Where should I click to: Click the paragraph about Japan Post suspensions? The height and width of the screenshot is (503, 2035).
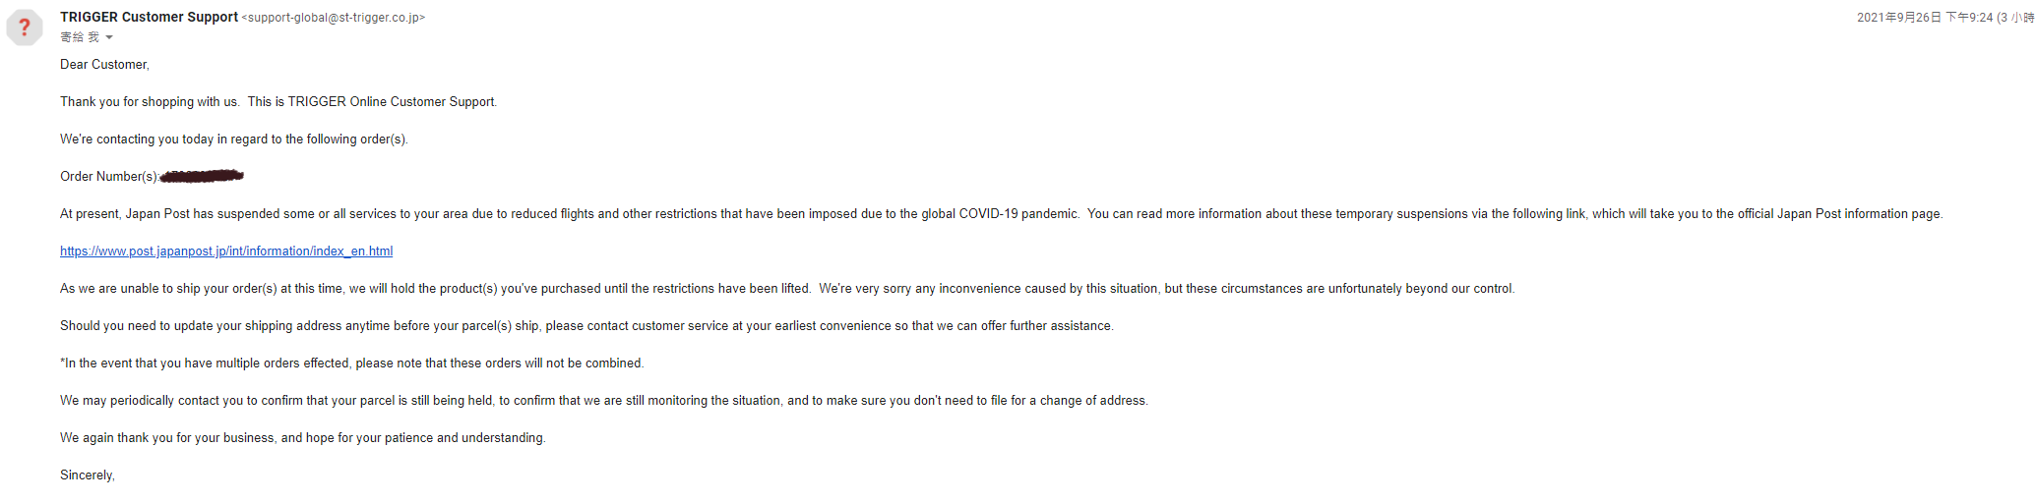point(1002,214)
